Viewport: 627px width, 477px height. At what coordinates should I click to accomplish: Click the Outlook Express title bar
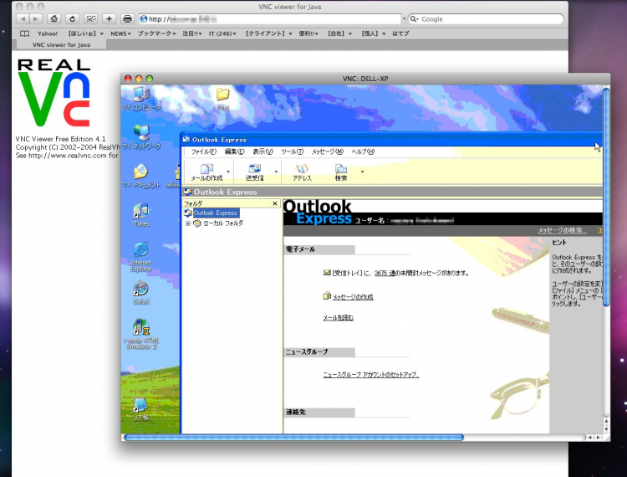pos(391,140)
